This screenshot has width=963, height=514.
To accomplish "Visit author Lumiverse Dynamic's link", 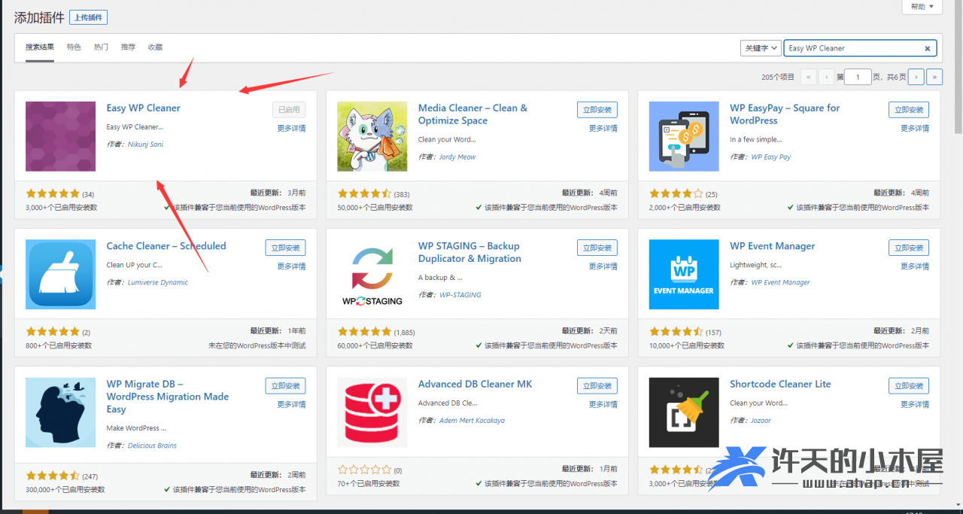I will pos(158,283).
